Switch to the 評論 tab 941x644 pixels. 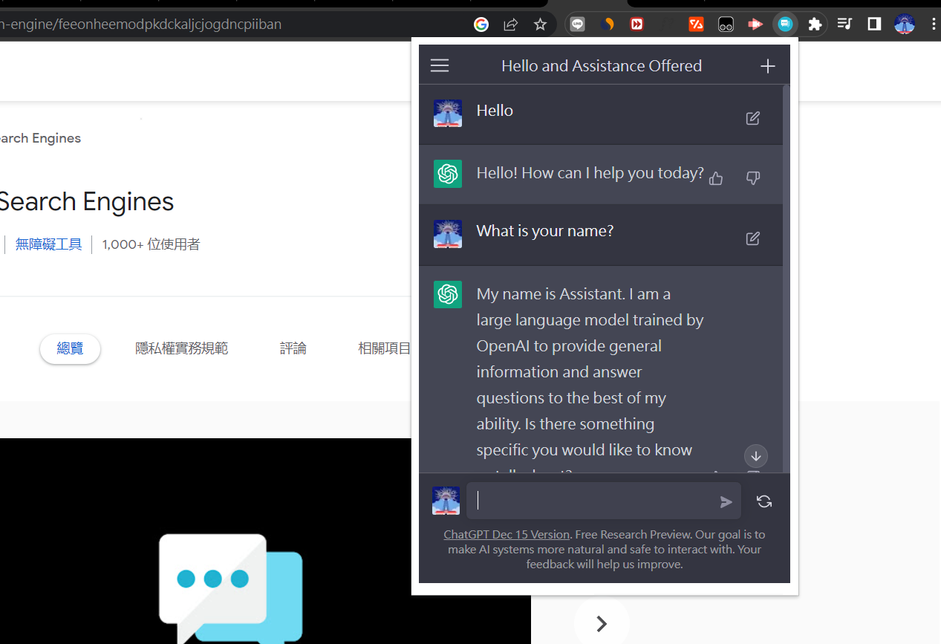coord(293,348)
